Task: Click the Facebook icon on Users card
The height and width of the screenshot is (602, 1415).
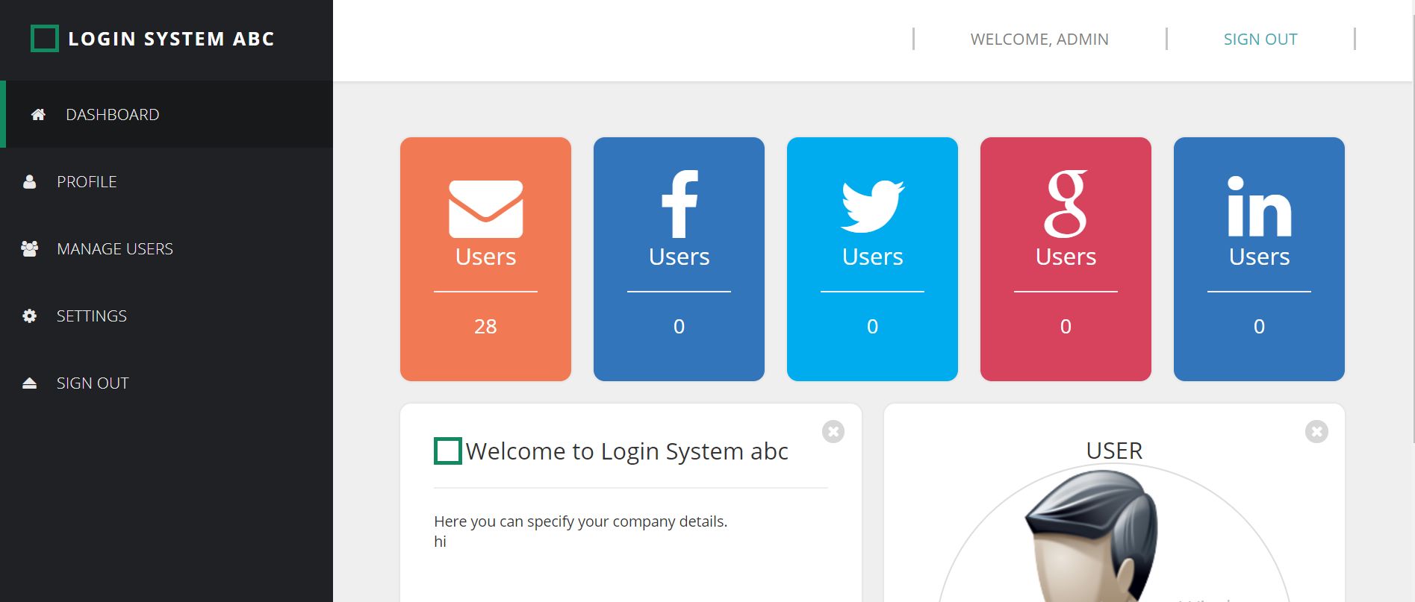Action: point(679,204)
